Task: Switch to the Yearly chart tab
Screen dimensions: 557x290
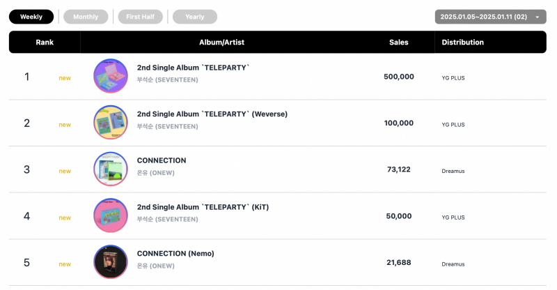Action: pos(195,17)
